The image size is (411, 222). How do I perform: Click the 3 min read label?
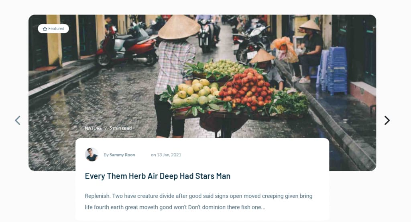[120, 128]
